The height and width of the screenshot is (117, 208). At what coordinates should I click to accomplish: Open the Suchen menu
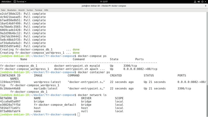coord(30,10)
